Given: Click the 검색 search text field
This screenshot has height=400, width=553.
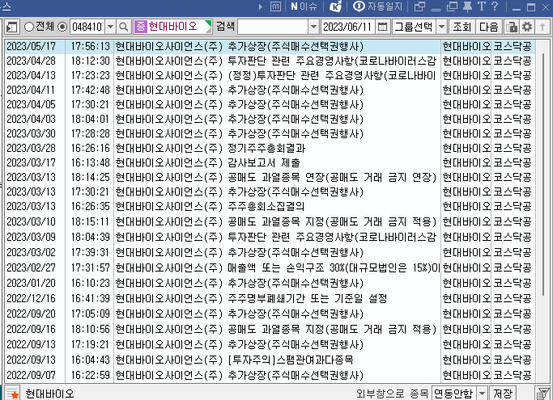Looking at the screenshot, I should coord(274,27).
